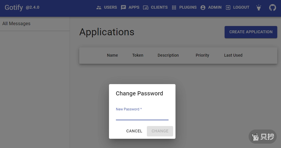
Task: Go to the Clients page
Action: [159, 8]
